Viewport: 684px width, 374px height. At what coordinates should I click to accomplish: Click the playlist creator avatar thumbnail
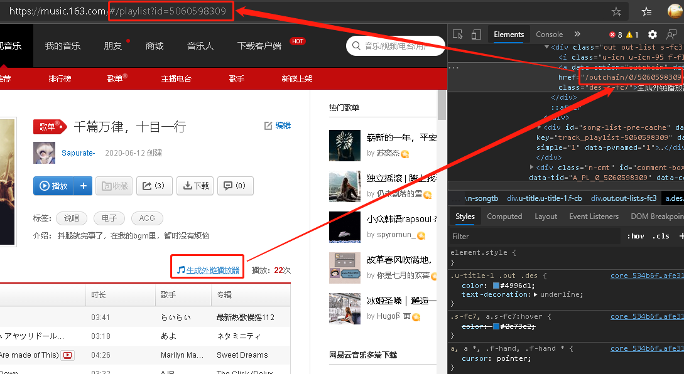pos(45,153)
